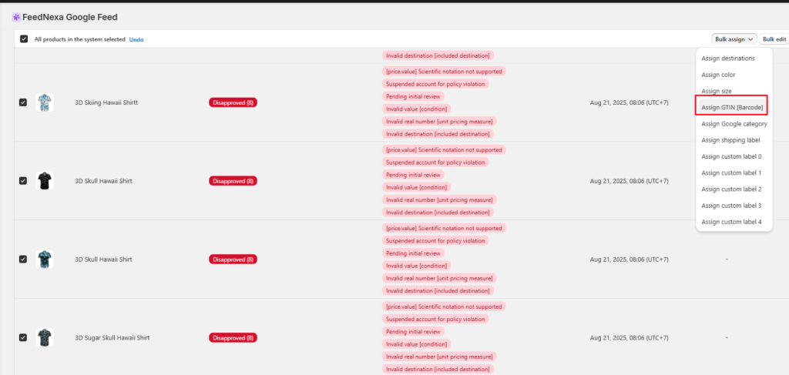
Task: Select Assign shipping label option
Action: 730,140
